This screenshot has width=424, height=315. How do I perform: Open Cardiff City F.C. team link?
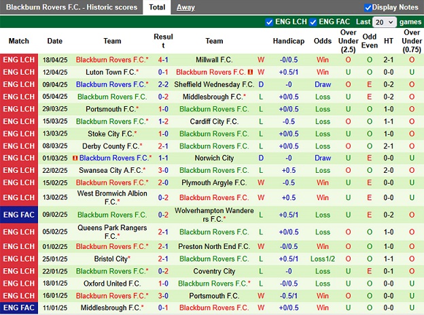coord(214,121)
